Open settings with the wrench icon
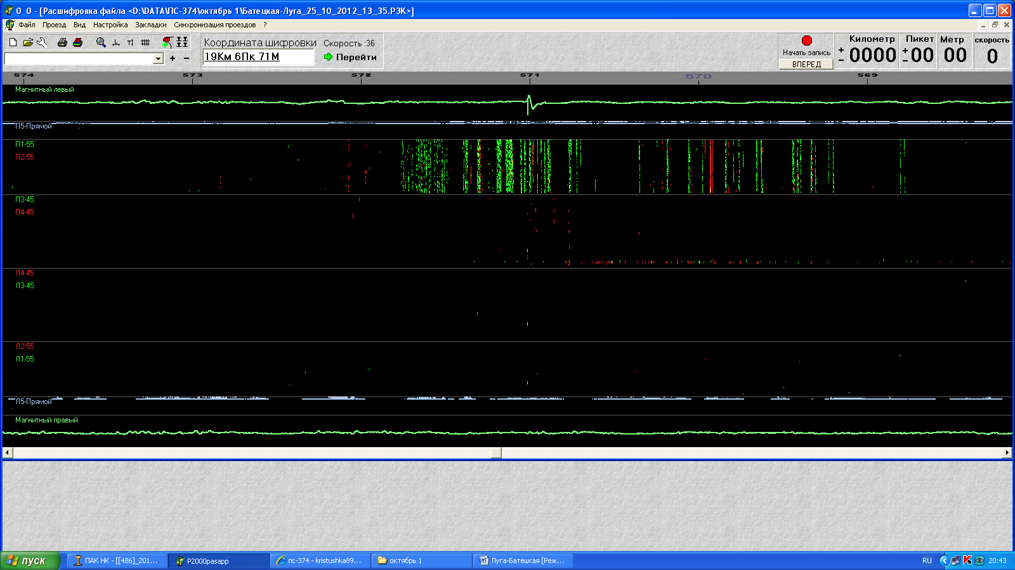The height and width of the screenshot is (570, 1015). pyautogui.click(x=42, y=42)
